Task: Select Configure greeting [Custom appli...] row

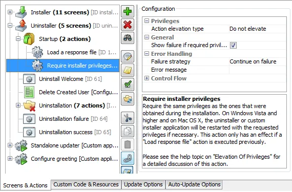Action: [74, 159]
